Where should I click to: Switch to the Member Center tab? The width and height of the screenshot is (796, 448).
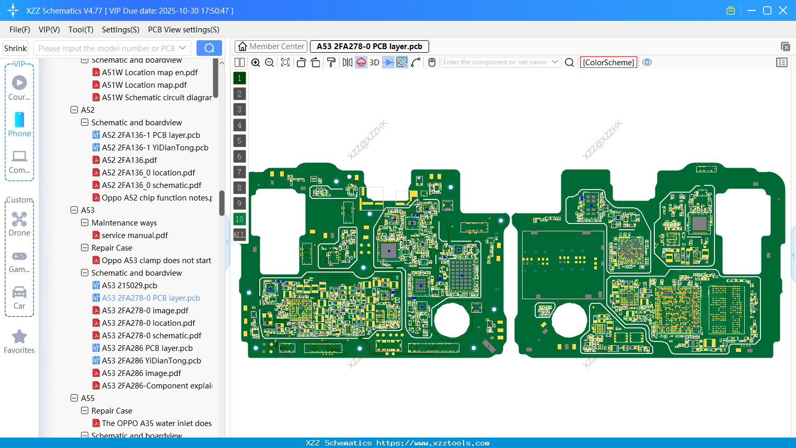click(271, 46)
